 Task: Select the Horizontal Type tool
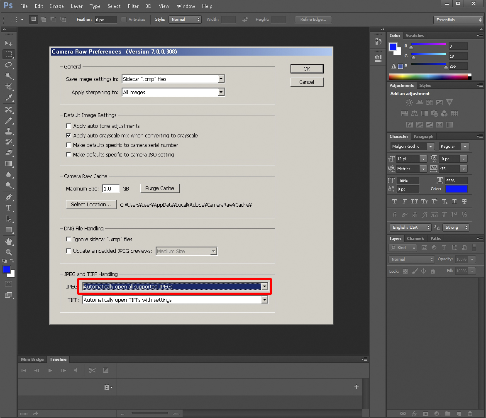pos(9,208)
